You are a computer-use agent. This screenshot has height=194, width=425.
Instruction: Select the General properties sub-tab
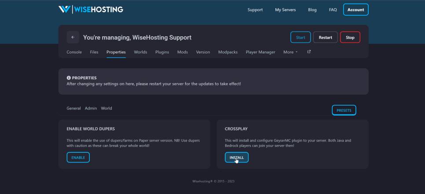pos(73,108)
